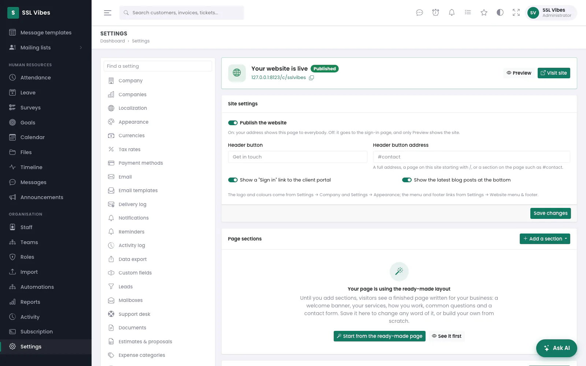586x366 pixels.
Task: Toggle Show the latest blog posts switch
Action: [x=407, y=180]
